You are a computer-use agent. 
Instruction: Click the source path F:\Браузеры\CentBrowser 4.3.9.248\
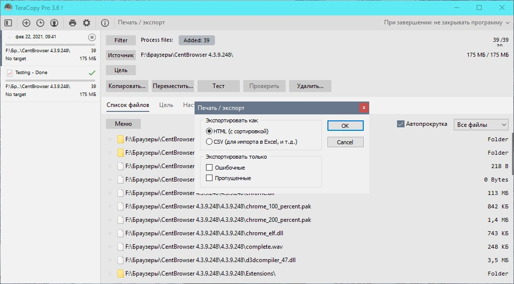point(187,55)
